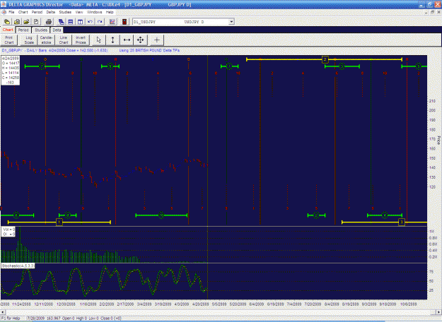Open the Help menu

point(110,13)
